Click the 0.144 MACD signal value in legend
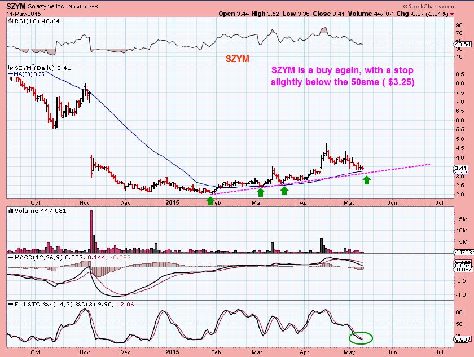The image size is (474, 357). tap(96, 257)
